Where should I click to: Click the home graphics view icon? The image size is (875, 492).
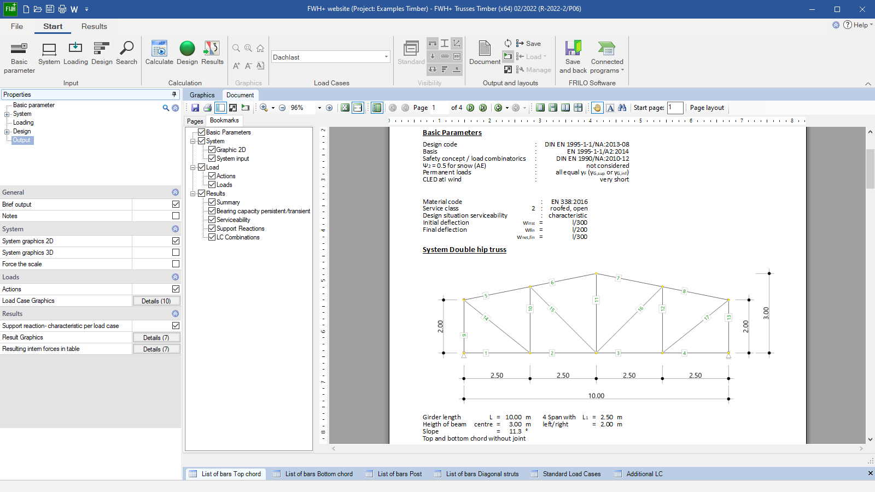pyautogui.click(x=260, y=48)
